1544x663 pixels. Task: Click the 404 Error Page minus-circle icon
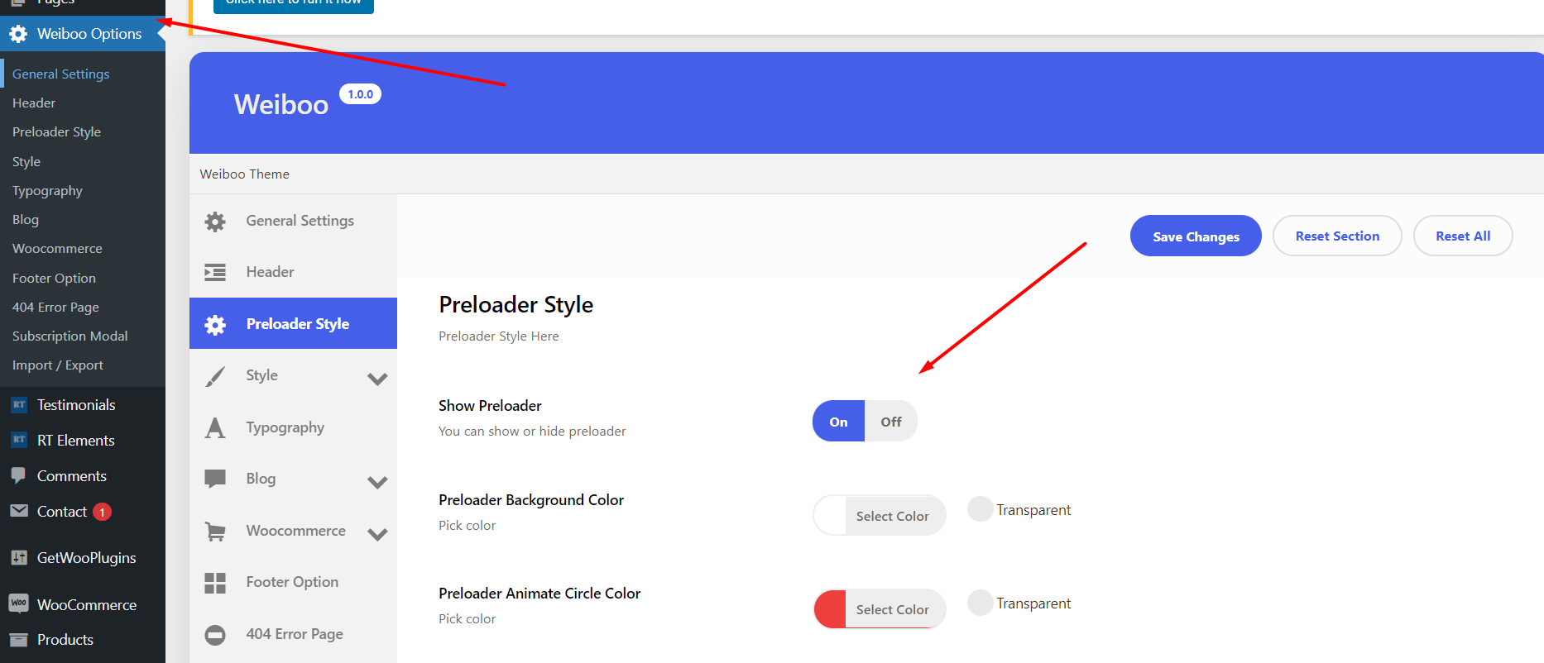[x=215, y=635]
